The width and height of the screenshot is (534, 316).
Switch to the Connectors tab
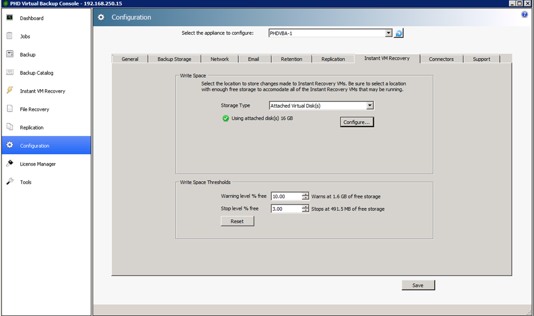441,59
